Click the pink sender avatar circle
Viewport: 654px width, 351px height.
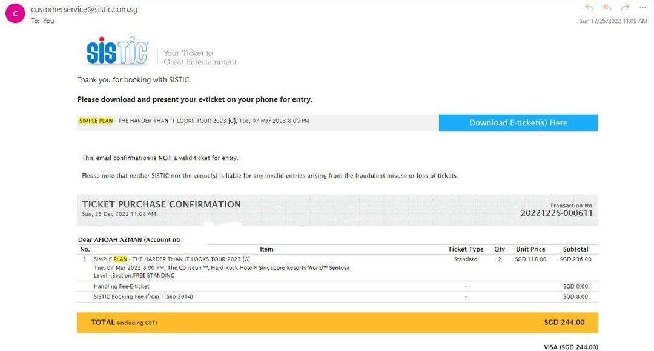pos(15,13)
